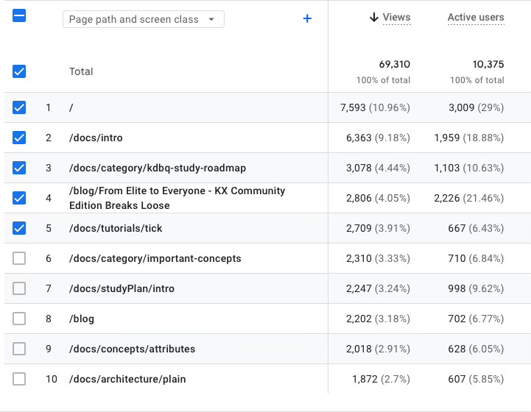The height and width of the screenshot is (412, 531).
Task: Click the total active users value 10,375
Action: pyautogui.click(x=488, y=64)
